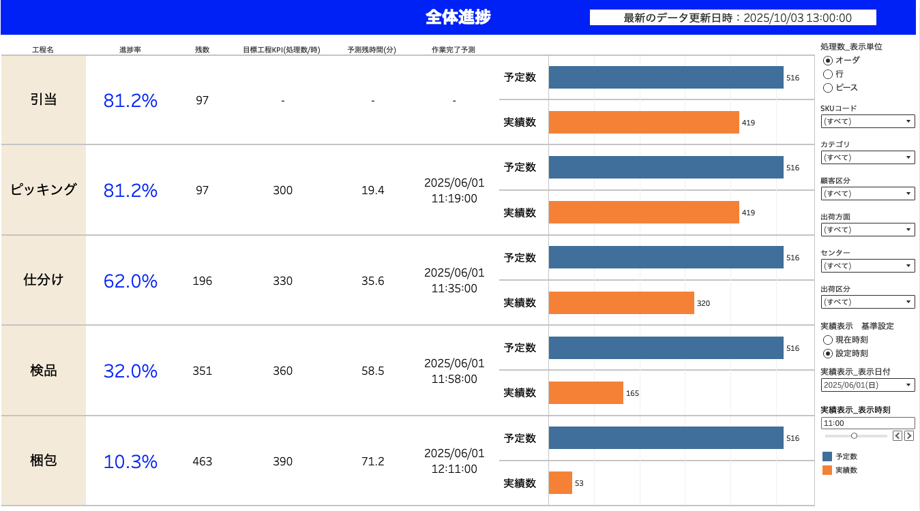The width and height of the screenshot is (920, 511).
Task: Advance the display time slider with right arrow
Action: point(909,435)
